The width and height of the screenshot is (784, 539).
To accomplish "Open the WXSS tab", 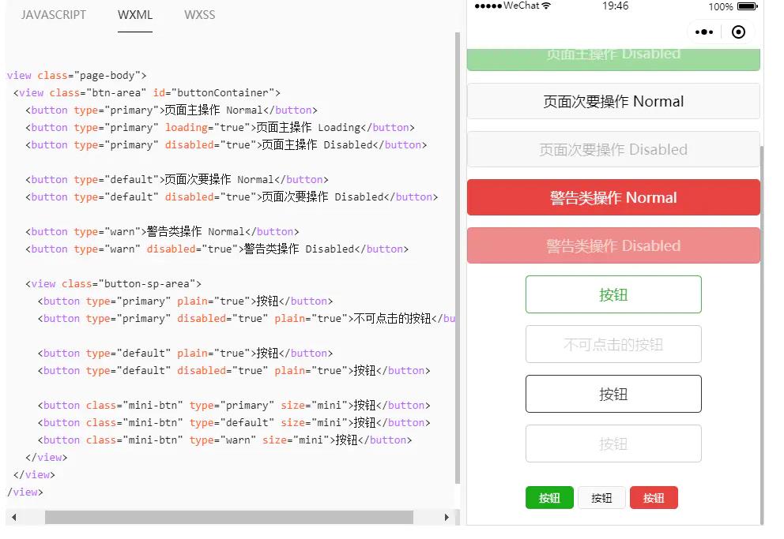I will coord(199,14).
